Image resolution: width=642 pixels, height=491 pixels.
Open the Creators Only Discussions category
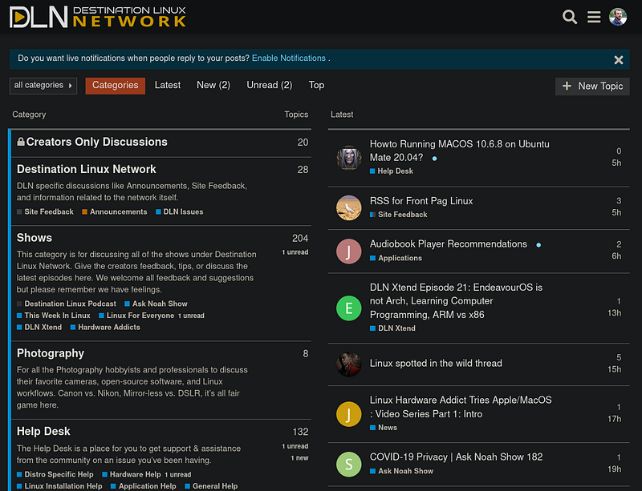coord(96,142)
